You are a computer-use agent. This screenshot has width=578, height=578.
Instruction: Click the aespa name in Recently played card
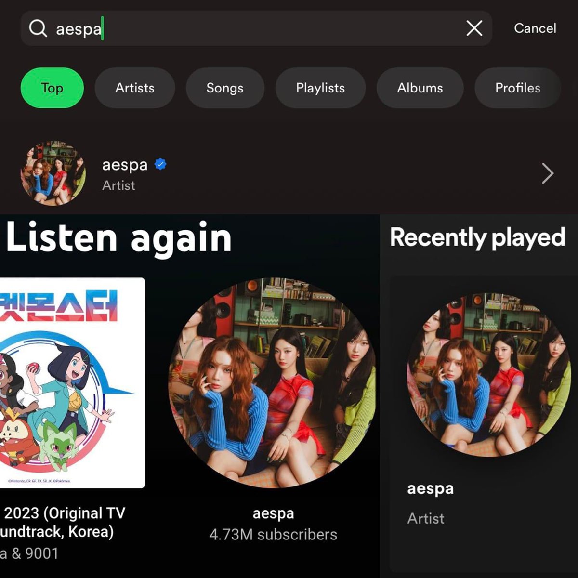tap(430, 488)
